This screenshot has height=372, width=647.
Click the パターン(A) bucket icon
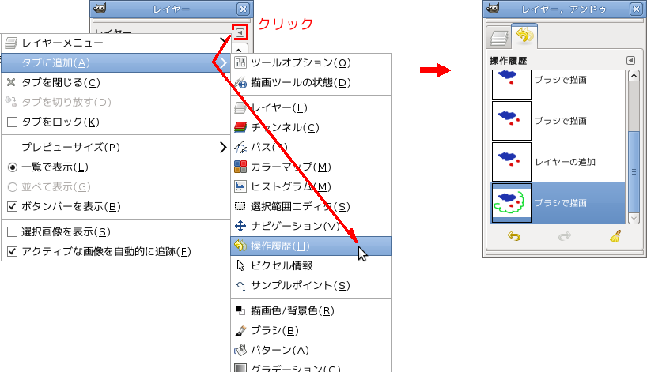coord(240,350)
